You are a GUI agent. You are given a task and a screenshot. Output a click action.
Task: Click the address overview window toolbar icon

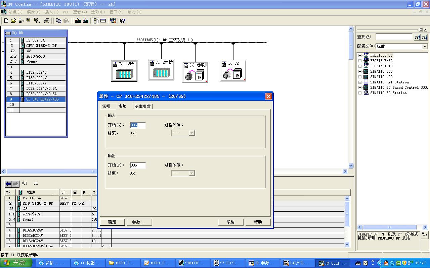pos(103,21)
